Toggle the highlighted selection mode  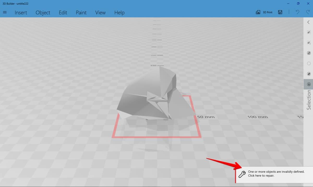(309, 84)
